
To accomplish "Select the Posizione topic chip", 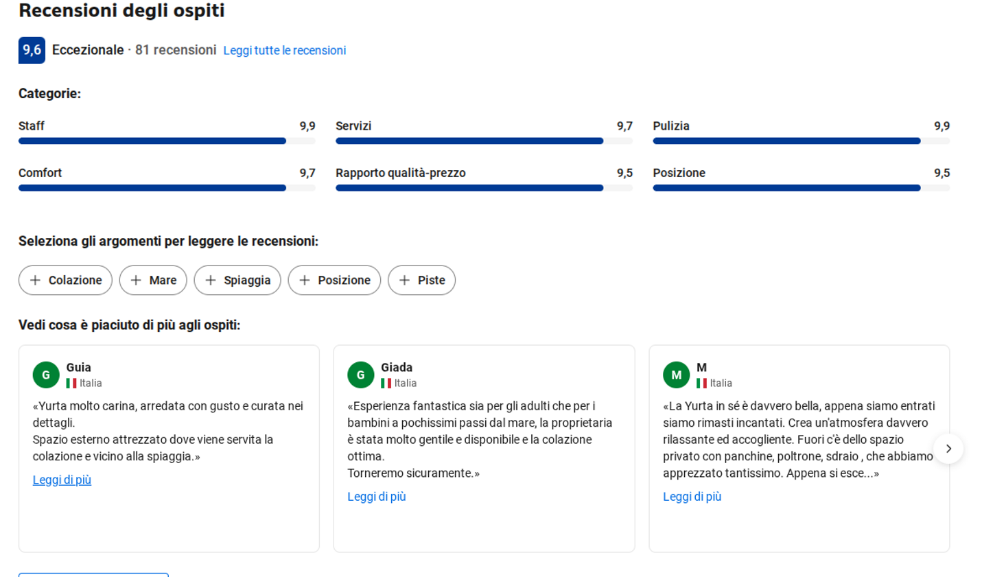I will (334, 280).
